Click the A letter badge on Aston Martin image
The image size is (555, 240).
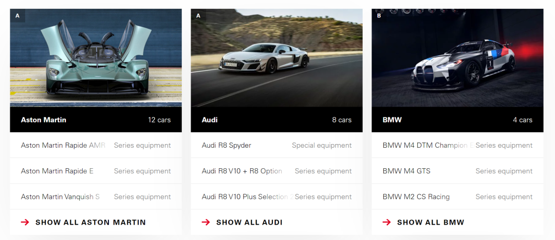pos(17,15)
